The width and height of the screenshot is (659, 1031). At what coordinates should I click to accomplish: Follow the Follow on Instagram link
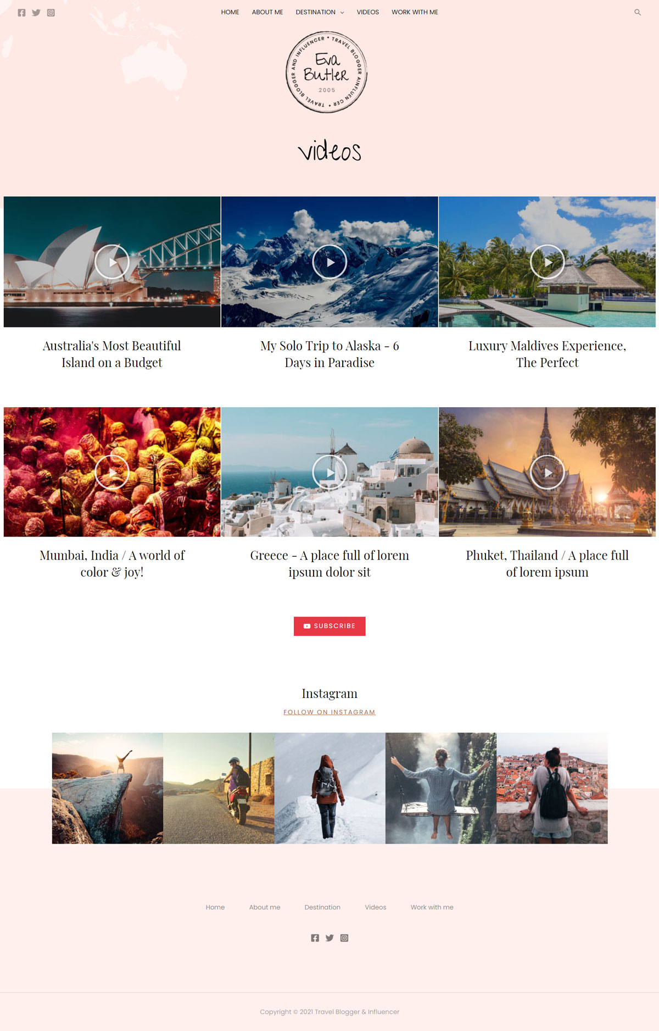(x=329, y=712)
